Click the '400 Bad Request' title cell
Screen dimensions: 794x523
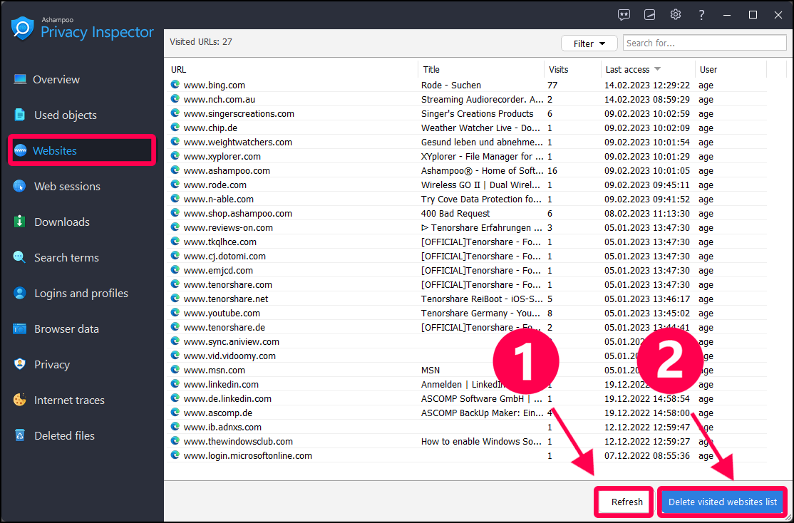[x=455, y=213]
